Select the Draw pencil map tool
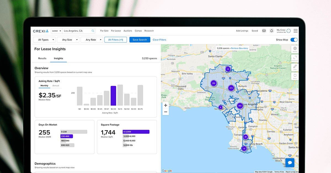 pyautogui.click(x=295, y=67)
